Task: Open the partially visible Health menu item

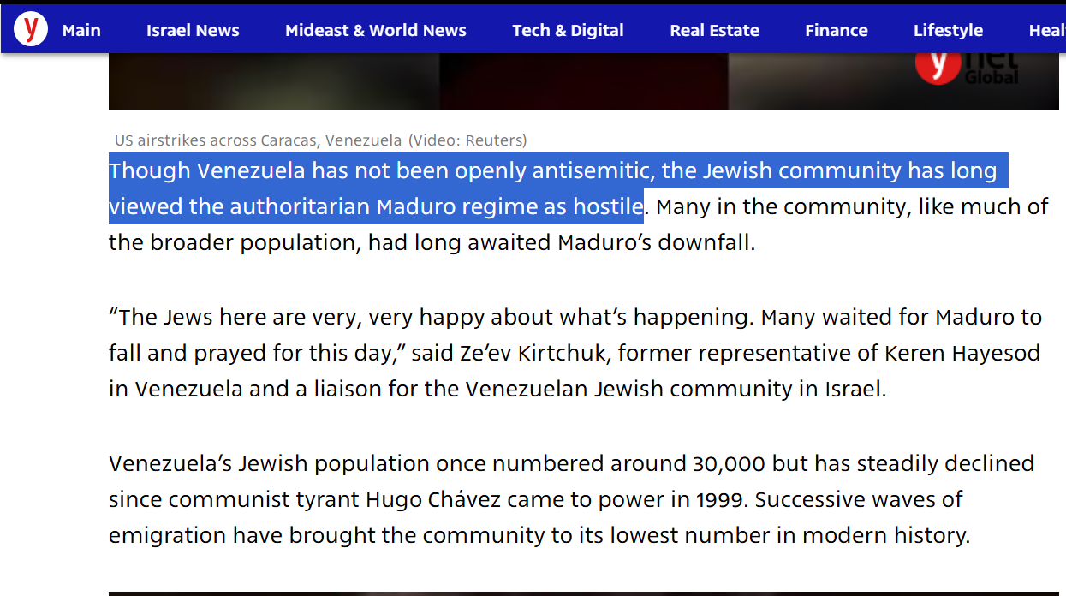Action: [x=1046, y=31]
